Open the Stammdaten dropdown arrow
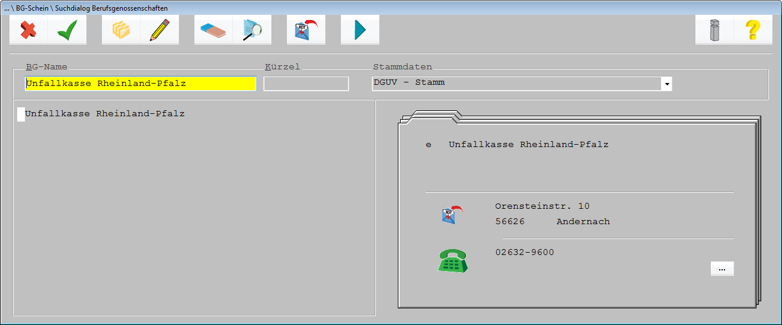The height and width of the screenshot is (325, 782). (667, 84)
